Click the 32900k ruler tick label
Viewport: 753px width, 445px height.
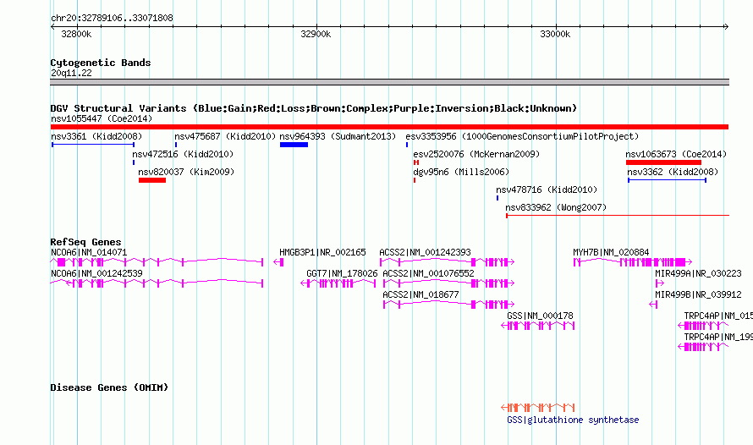coord(316,34)
